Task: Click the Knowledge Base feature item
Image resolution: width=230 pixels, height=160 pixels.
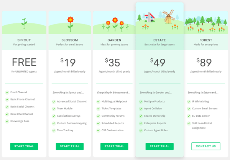Action: pyautogui.click(x=20, y=121)
